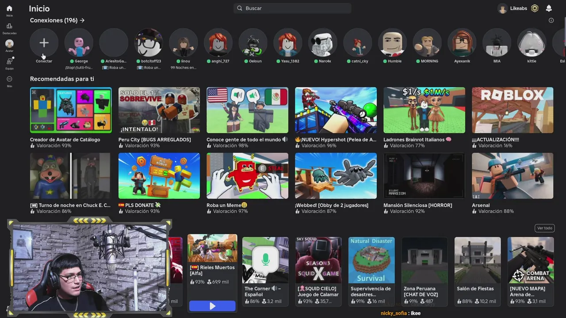Open AriesitoGa... connection avatar
This screenshot has height=318, width=566.
pos(114,43)
